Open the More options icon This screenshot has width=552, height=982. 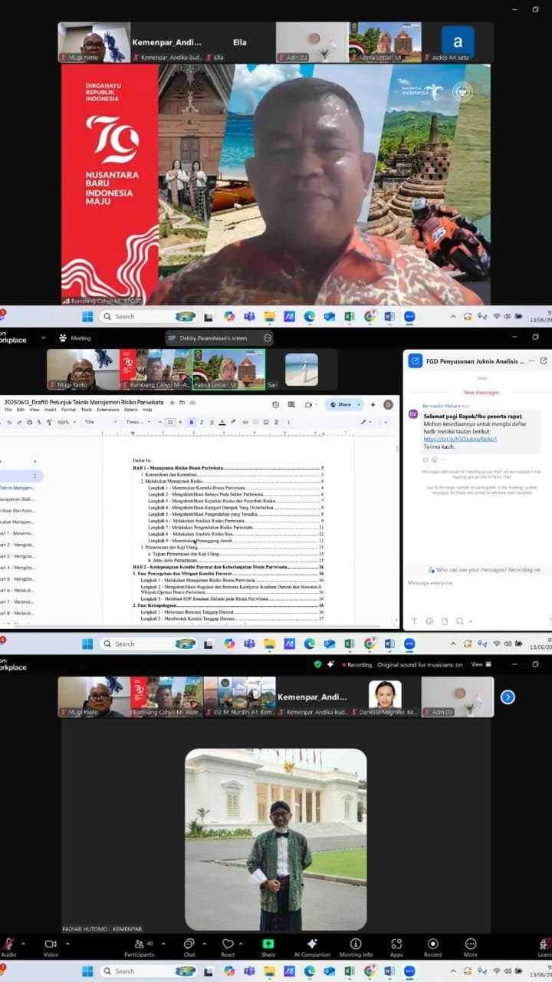click(x=471, y=945)
